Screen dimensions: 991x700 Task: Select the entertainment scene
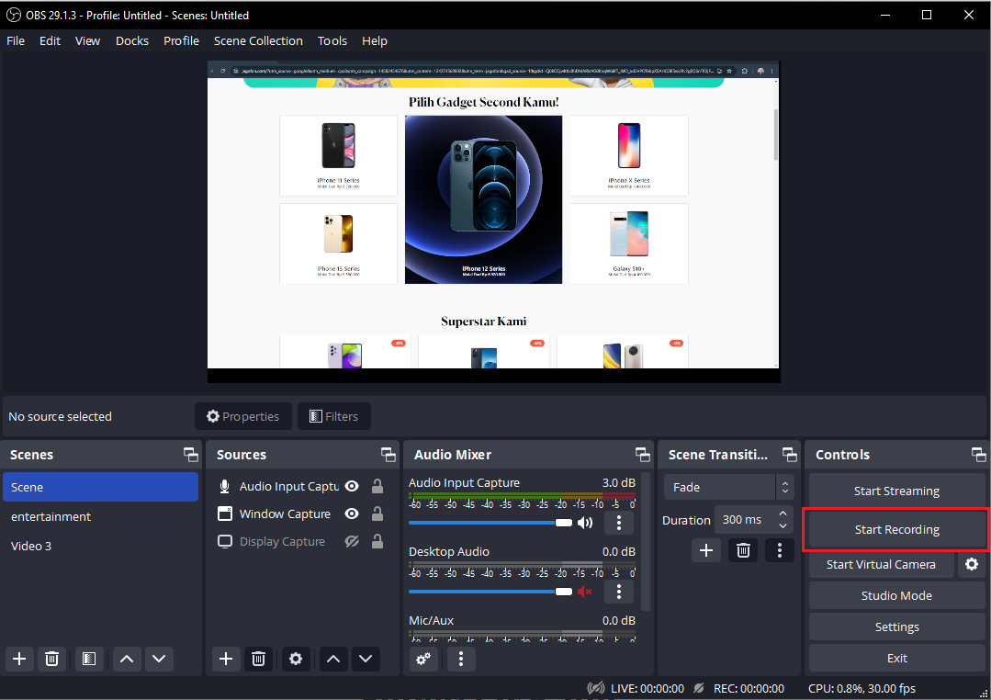pos(100,516)
